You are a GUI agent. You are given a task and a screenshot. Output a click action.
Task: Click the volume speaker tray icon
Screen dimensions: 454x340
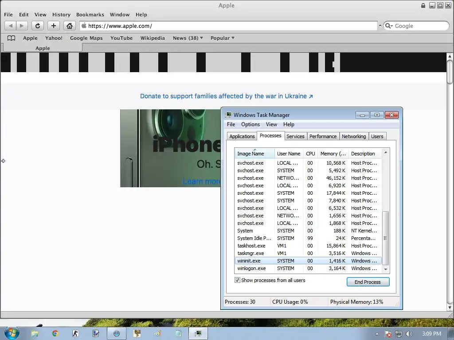[x=409, y=334]
